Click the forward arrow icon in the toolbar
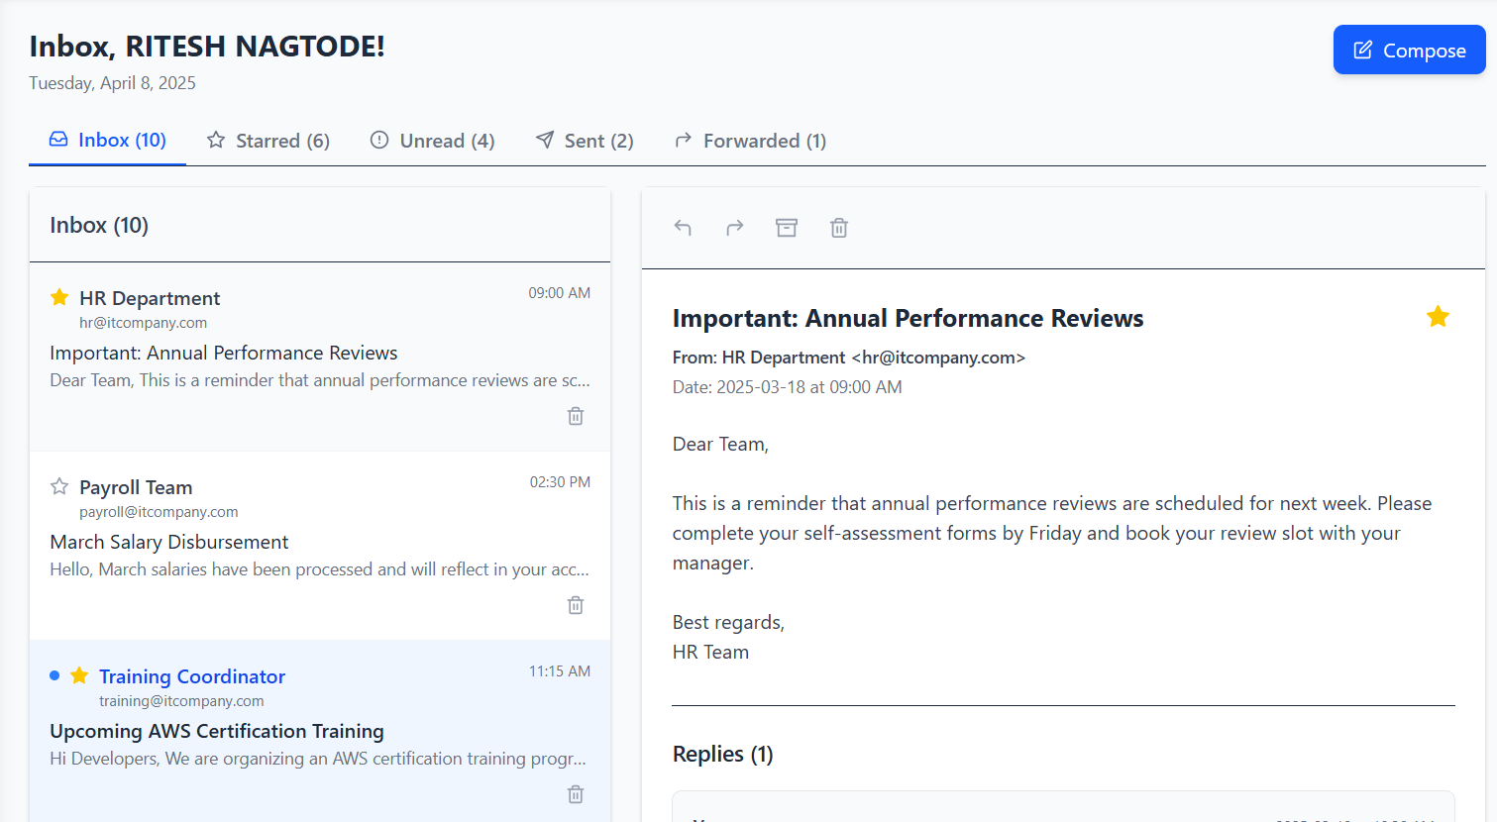The width and height of the screenshot is (1497, 822). pos(734,227)
